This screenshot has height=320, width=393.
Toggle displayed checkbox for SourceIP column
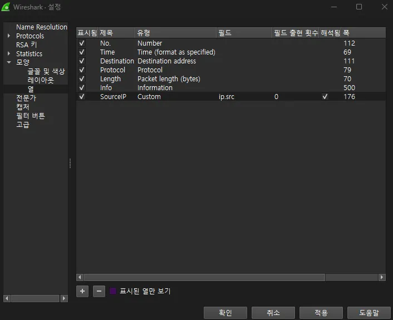click(x=82, y=96)
